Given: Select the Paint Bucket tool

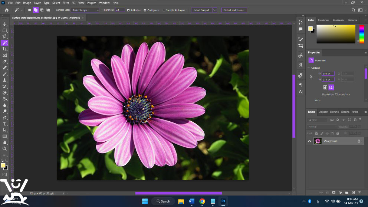Looking at the screenshot, I should coord(4,99).
